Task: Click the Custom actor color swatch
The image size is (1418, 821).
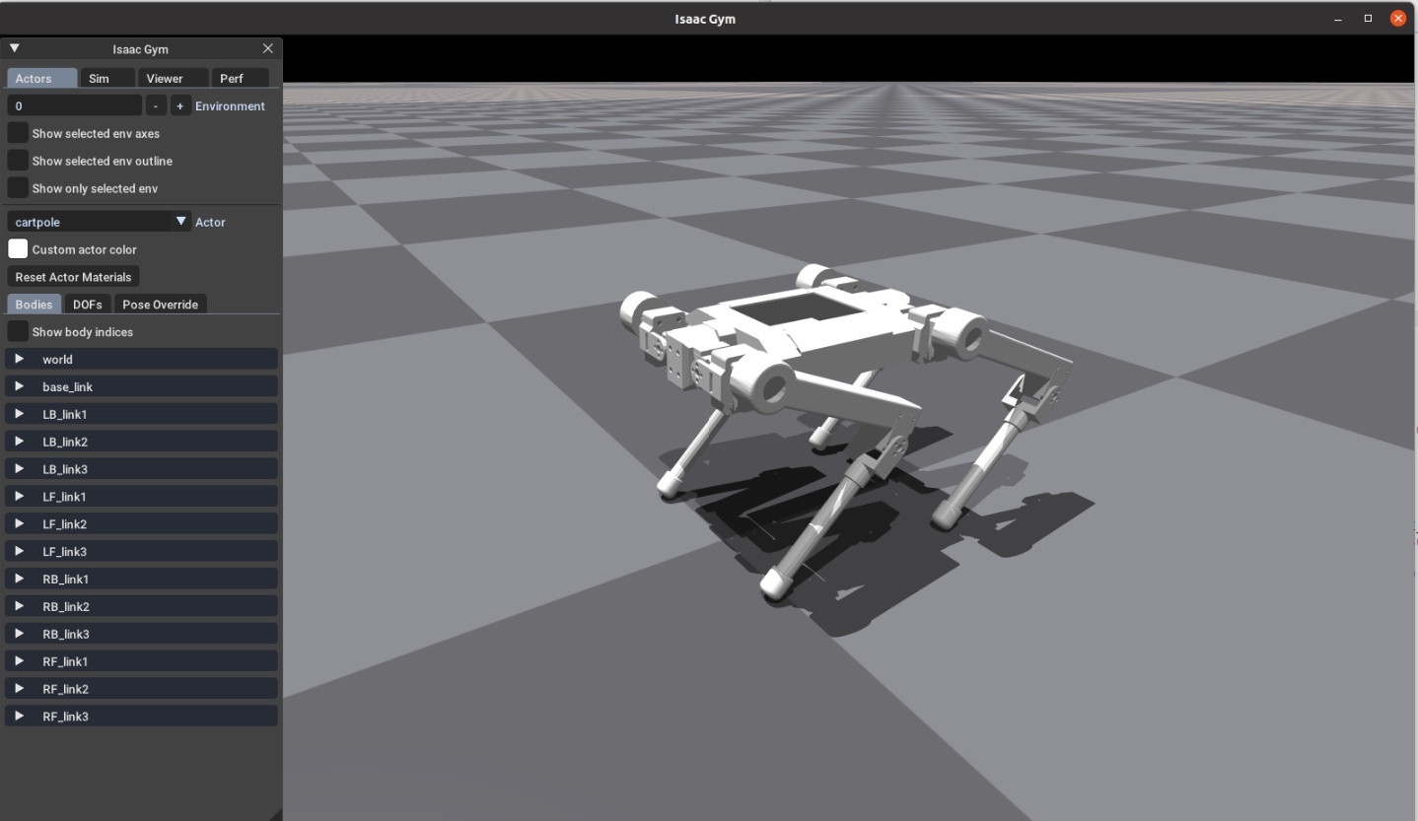Action: tap(17, 248)
